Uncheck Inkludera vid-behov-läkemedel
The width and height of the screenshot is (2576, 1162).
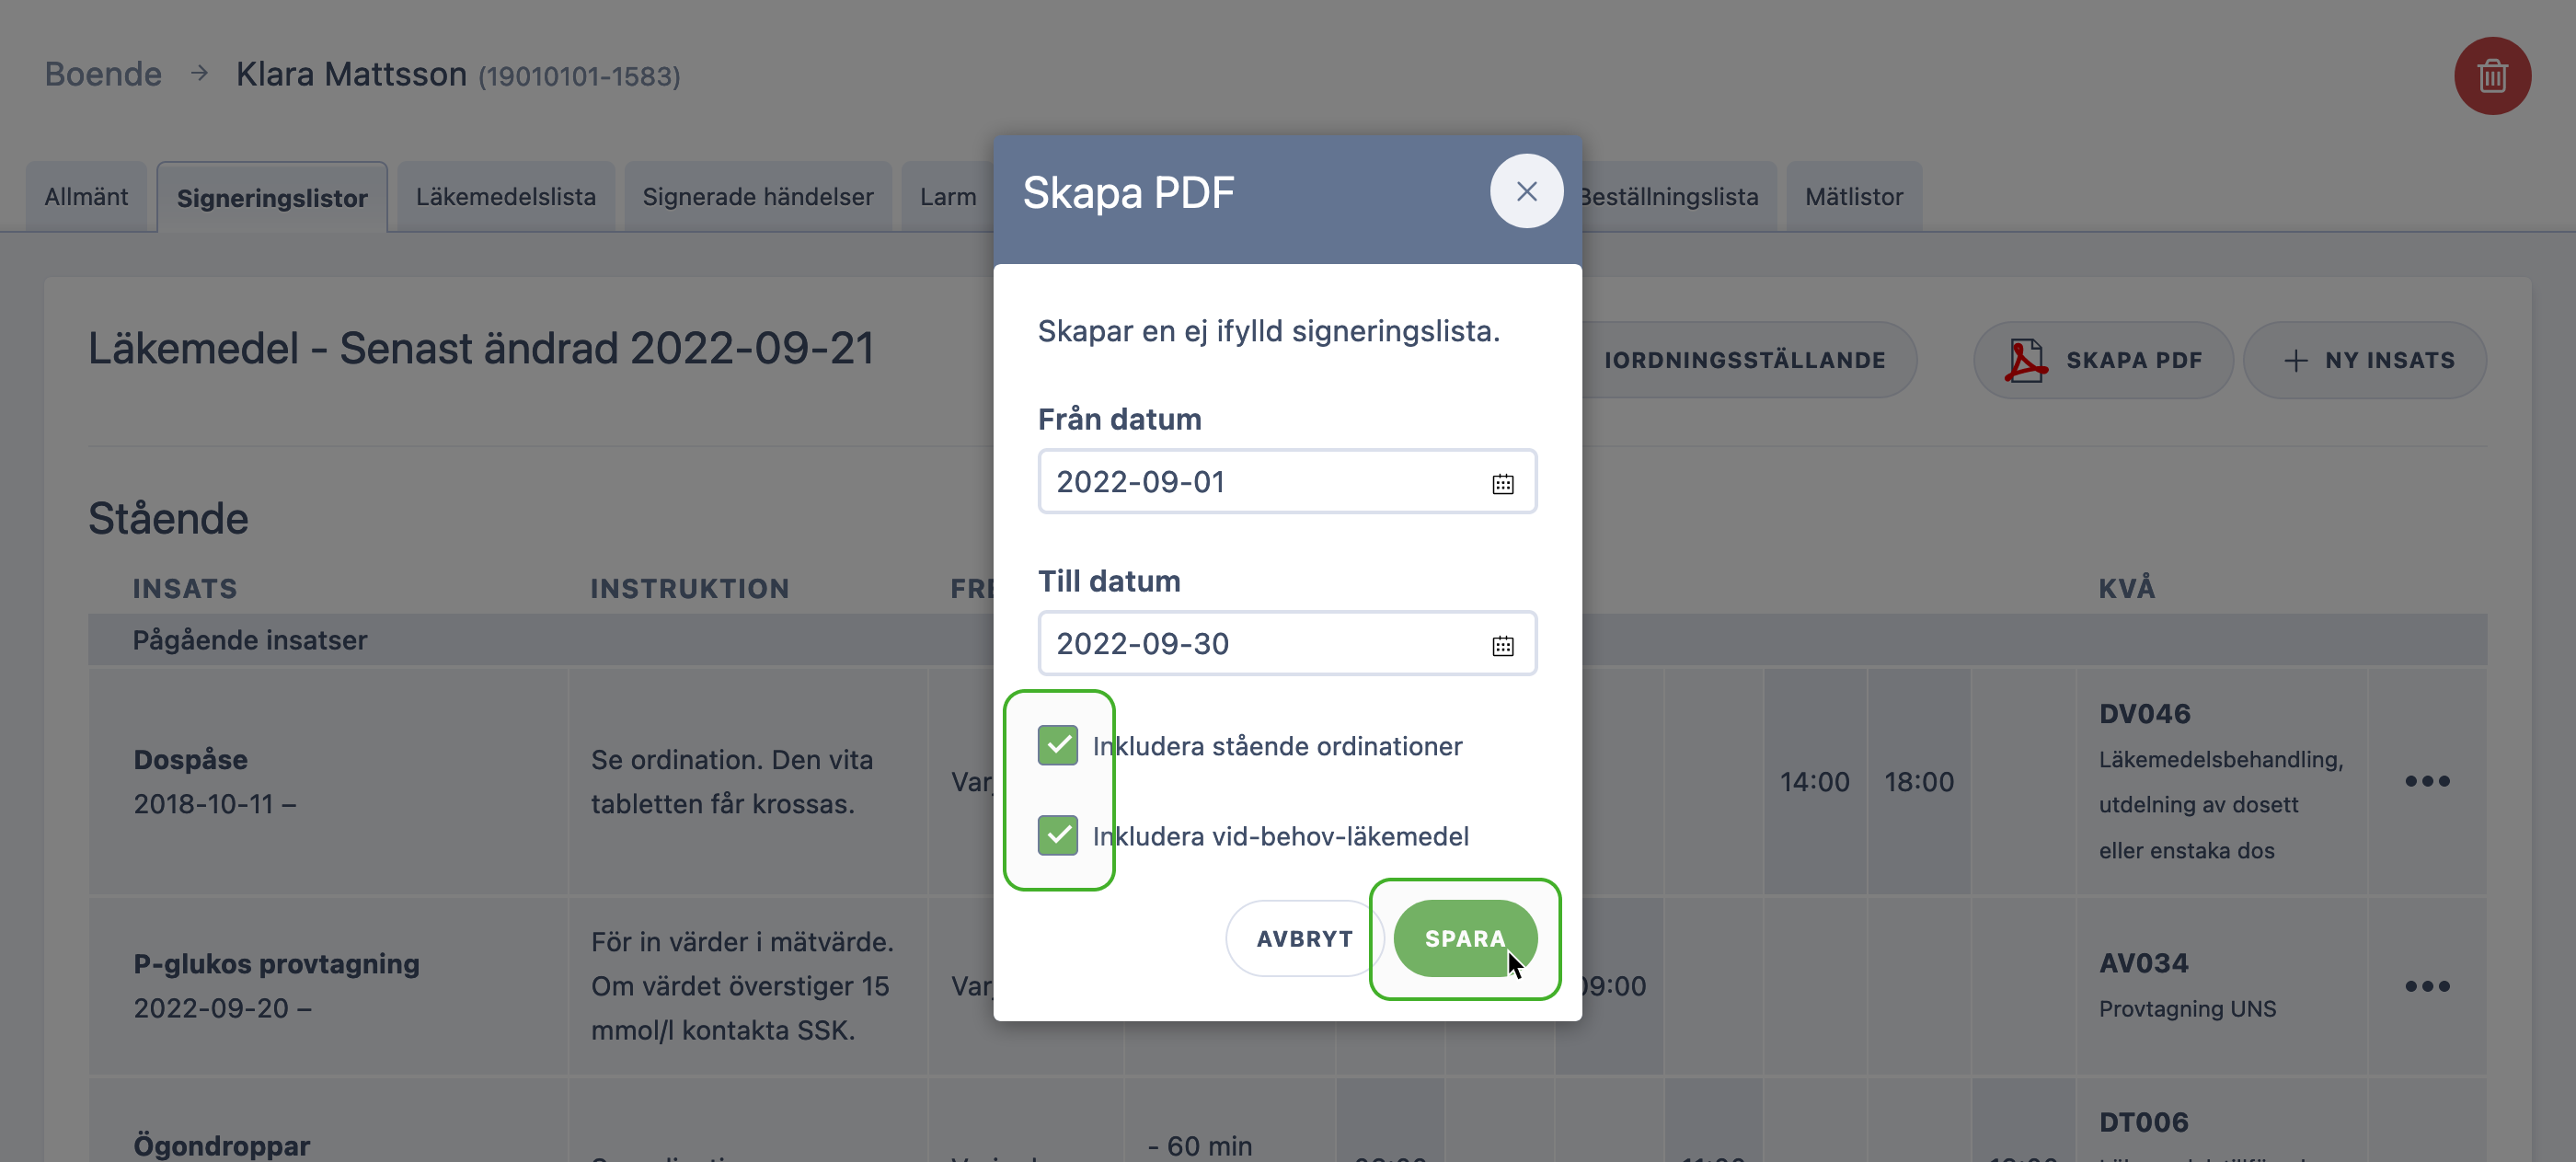1057,836
